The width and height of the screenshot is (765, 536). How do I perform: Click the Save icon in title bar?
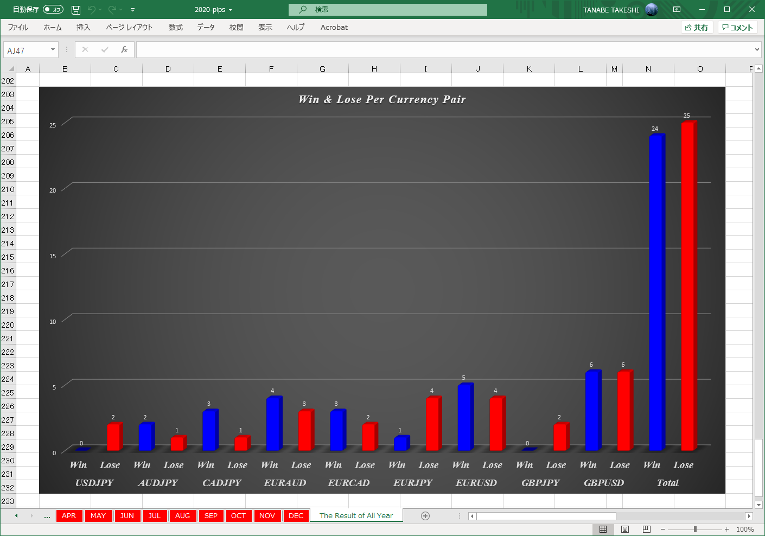(76, 10)
